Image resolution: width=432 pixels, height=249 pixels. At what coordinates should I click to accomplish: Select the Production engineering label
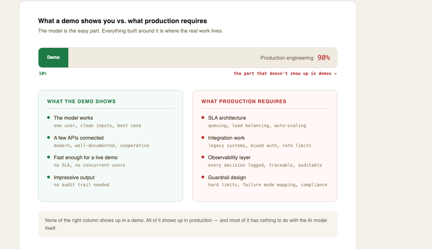tap(287, 58)
